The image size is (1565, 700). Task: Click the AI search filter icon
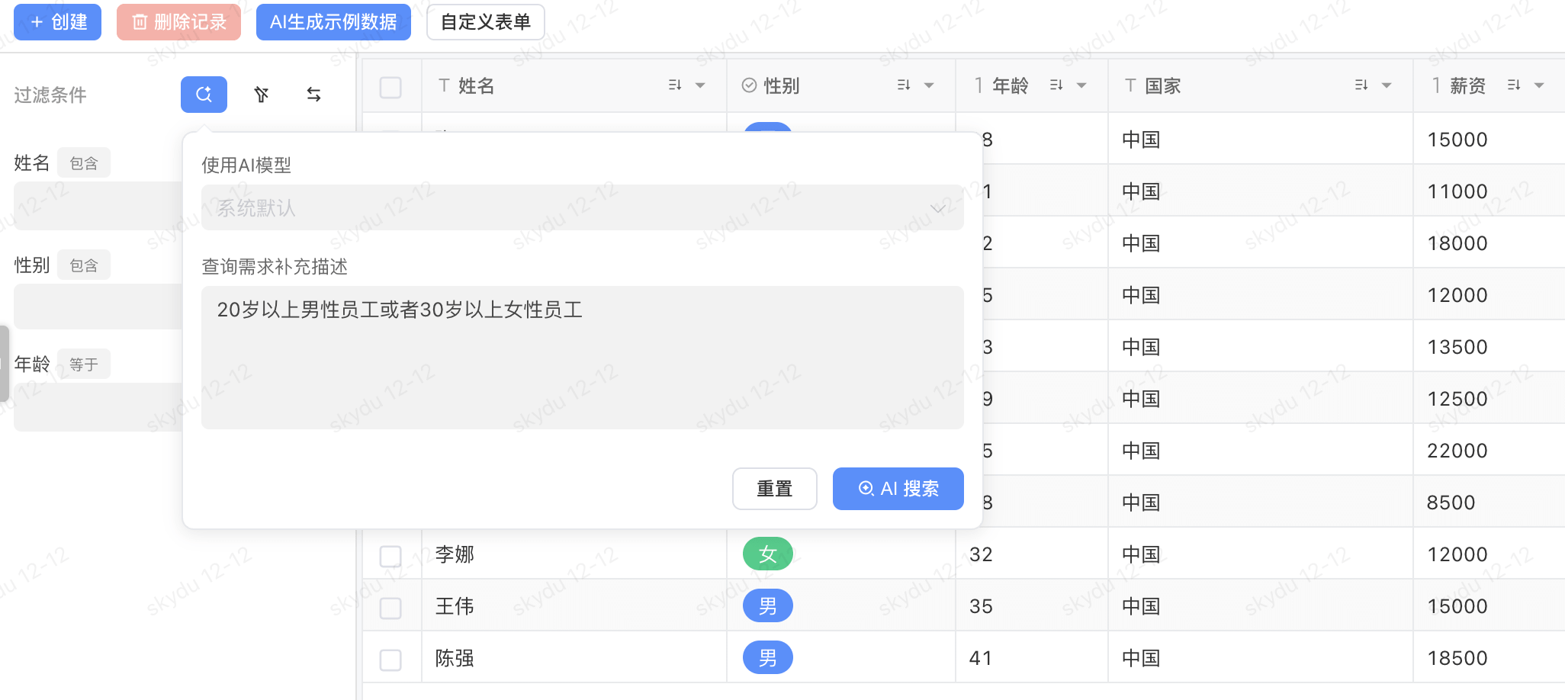tap(204, 95)
